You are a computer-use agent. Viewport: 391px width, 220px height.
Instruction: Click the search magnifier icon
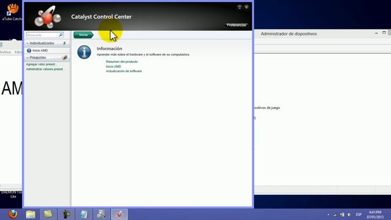[x=61, y=35]
